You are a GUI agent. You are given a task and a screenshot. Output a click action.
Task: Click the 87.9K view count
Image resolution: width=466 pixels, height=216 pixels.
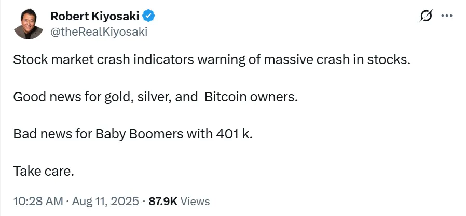pyautogui.click(x=163, y=201)
